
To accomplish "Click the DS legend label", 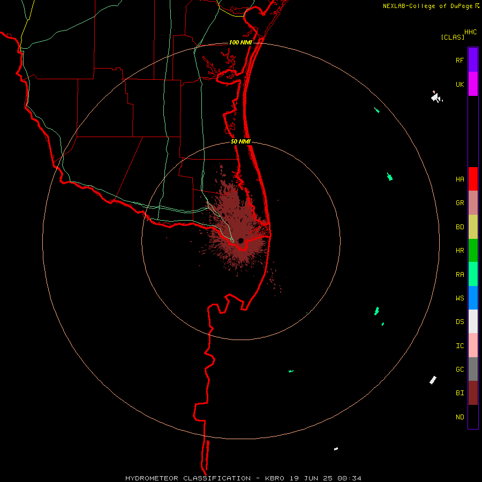I will (x=460, y=322).
